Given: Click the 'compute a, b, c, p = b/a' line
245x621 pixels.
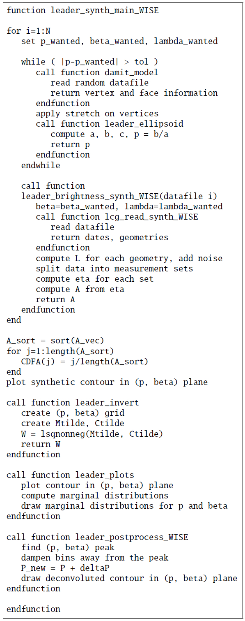Looking at the screenshot, I should tap(110, 134).
